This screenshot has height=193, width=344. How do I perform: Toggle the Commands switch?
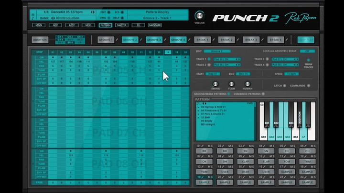click(x=309, y=86)
